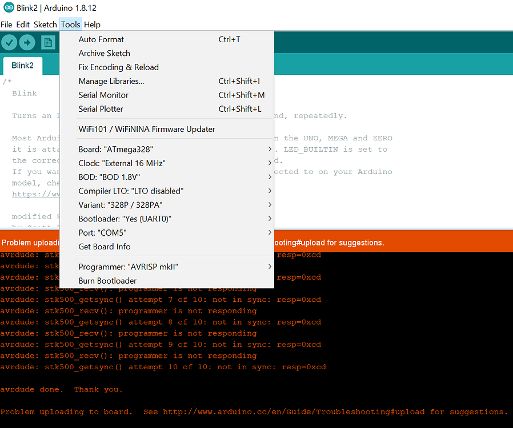Open the Help menu
Viewport: 513px width, 428px height.
[92, 25]
